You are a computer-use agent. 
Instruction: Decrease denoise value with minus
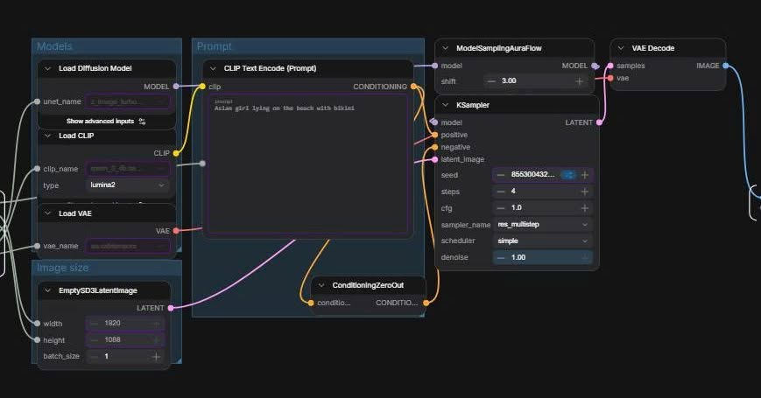[501, 257]
